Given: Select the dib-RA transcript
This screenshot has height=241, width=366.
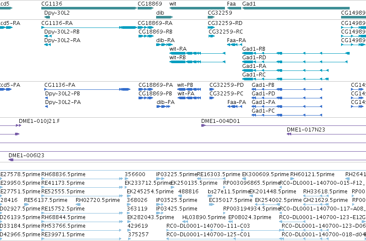Looking at the screenshot, I should pos(165,45).
